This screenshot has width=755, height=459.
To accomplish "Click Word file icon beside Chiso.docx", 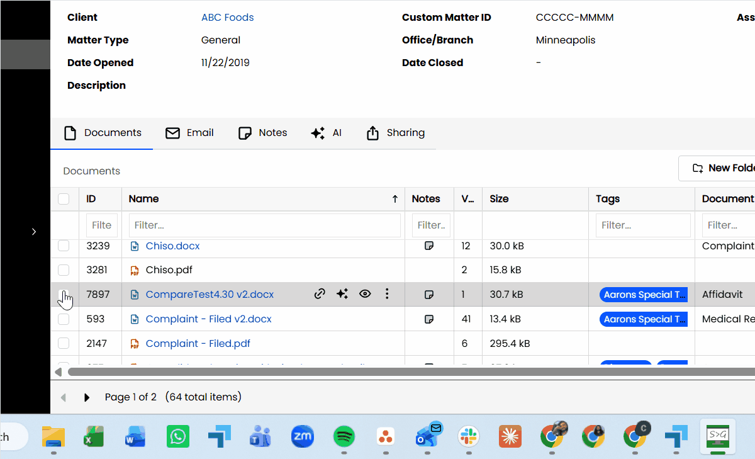I will point(134,246).
